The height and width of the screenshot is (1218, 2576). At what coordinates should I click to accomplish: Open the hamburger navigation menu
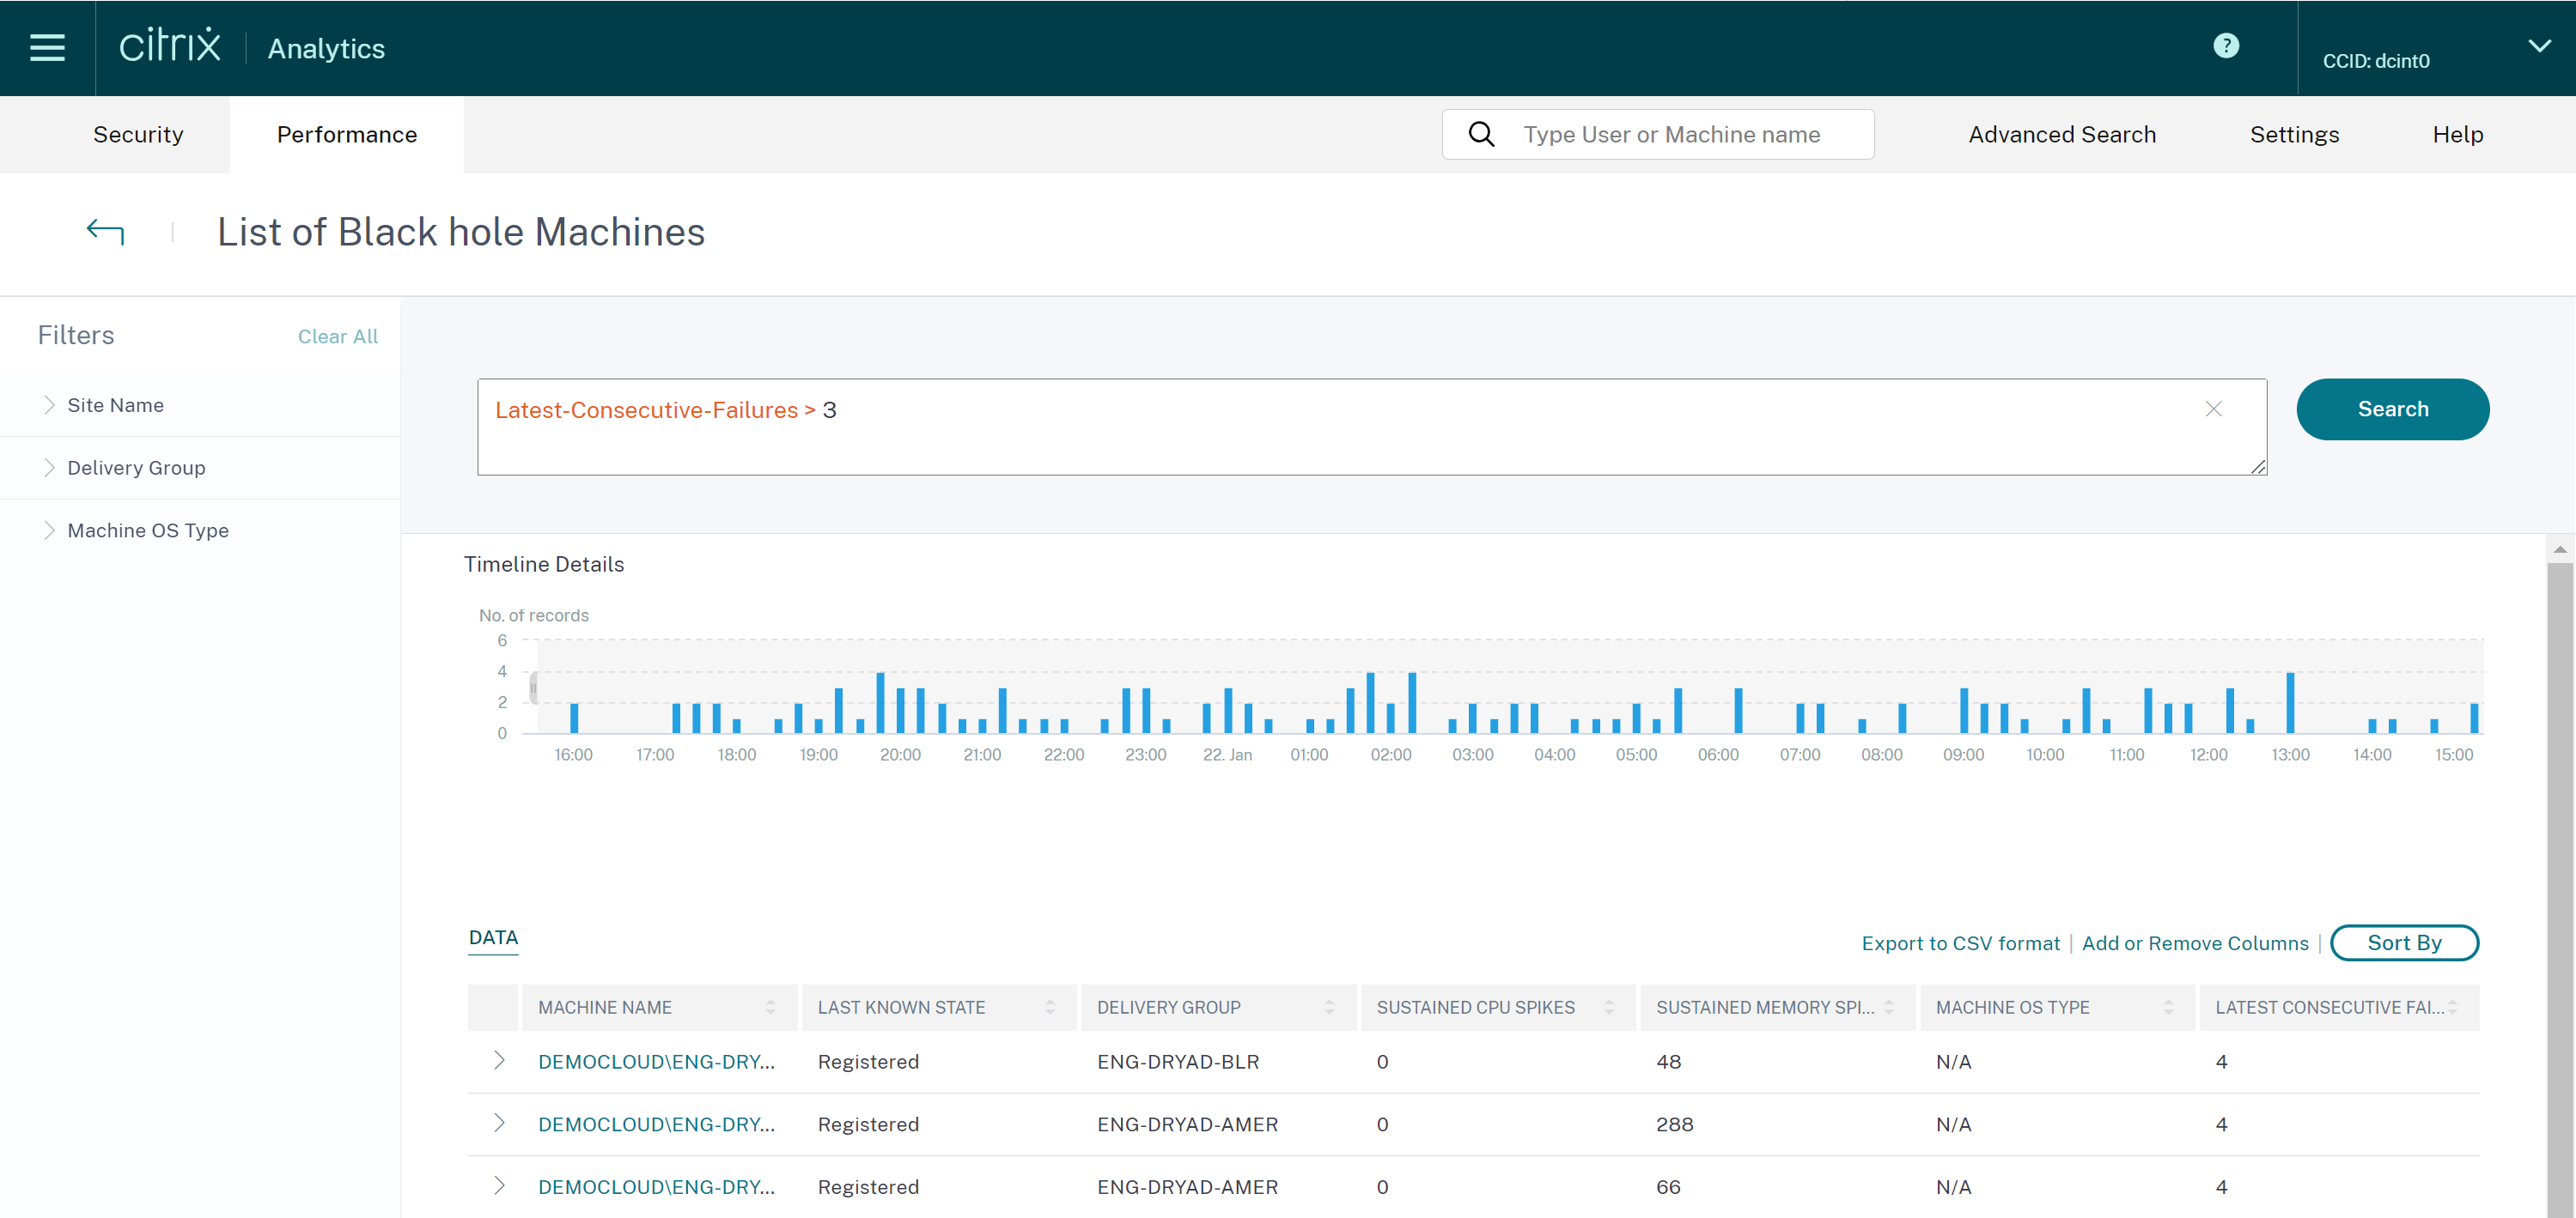tap(47, 48)
